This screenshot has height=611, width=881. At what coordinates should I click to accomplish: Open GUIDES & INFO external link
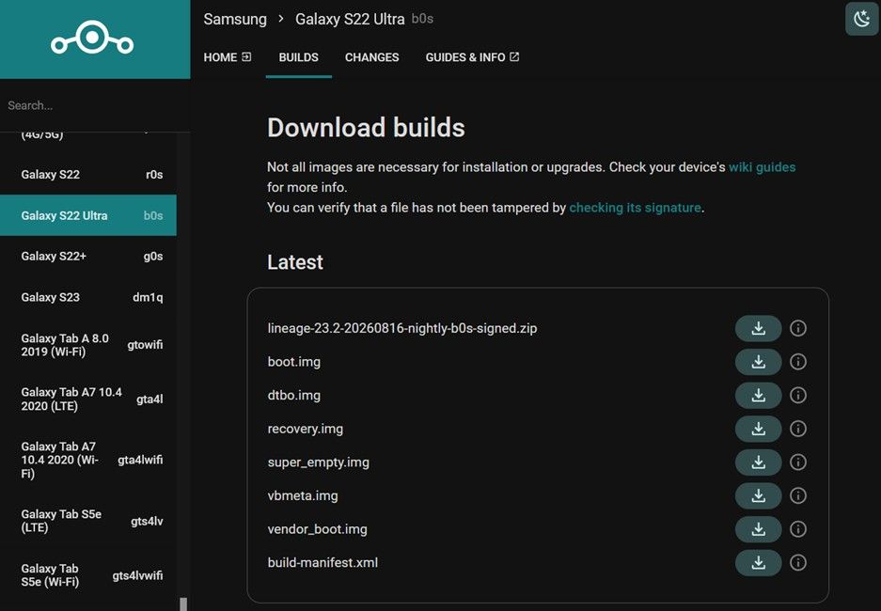click(x=472, y=57)
